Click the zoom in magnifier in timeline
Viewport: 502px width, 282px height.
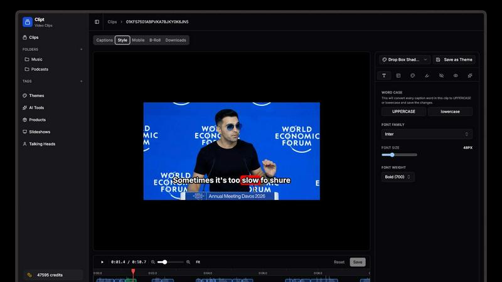[188, 262]
